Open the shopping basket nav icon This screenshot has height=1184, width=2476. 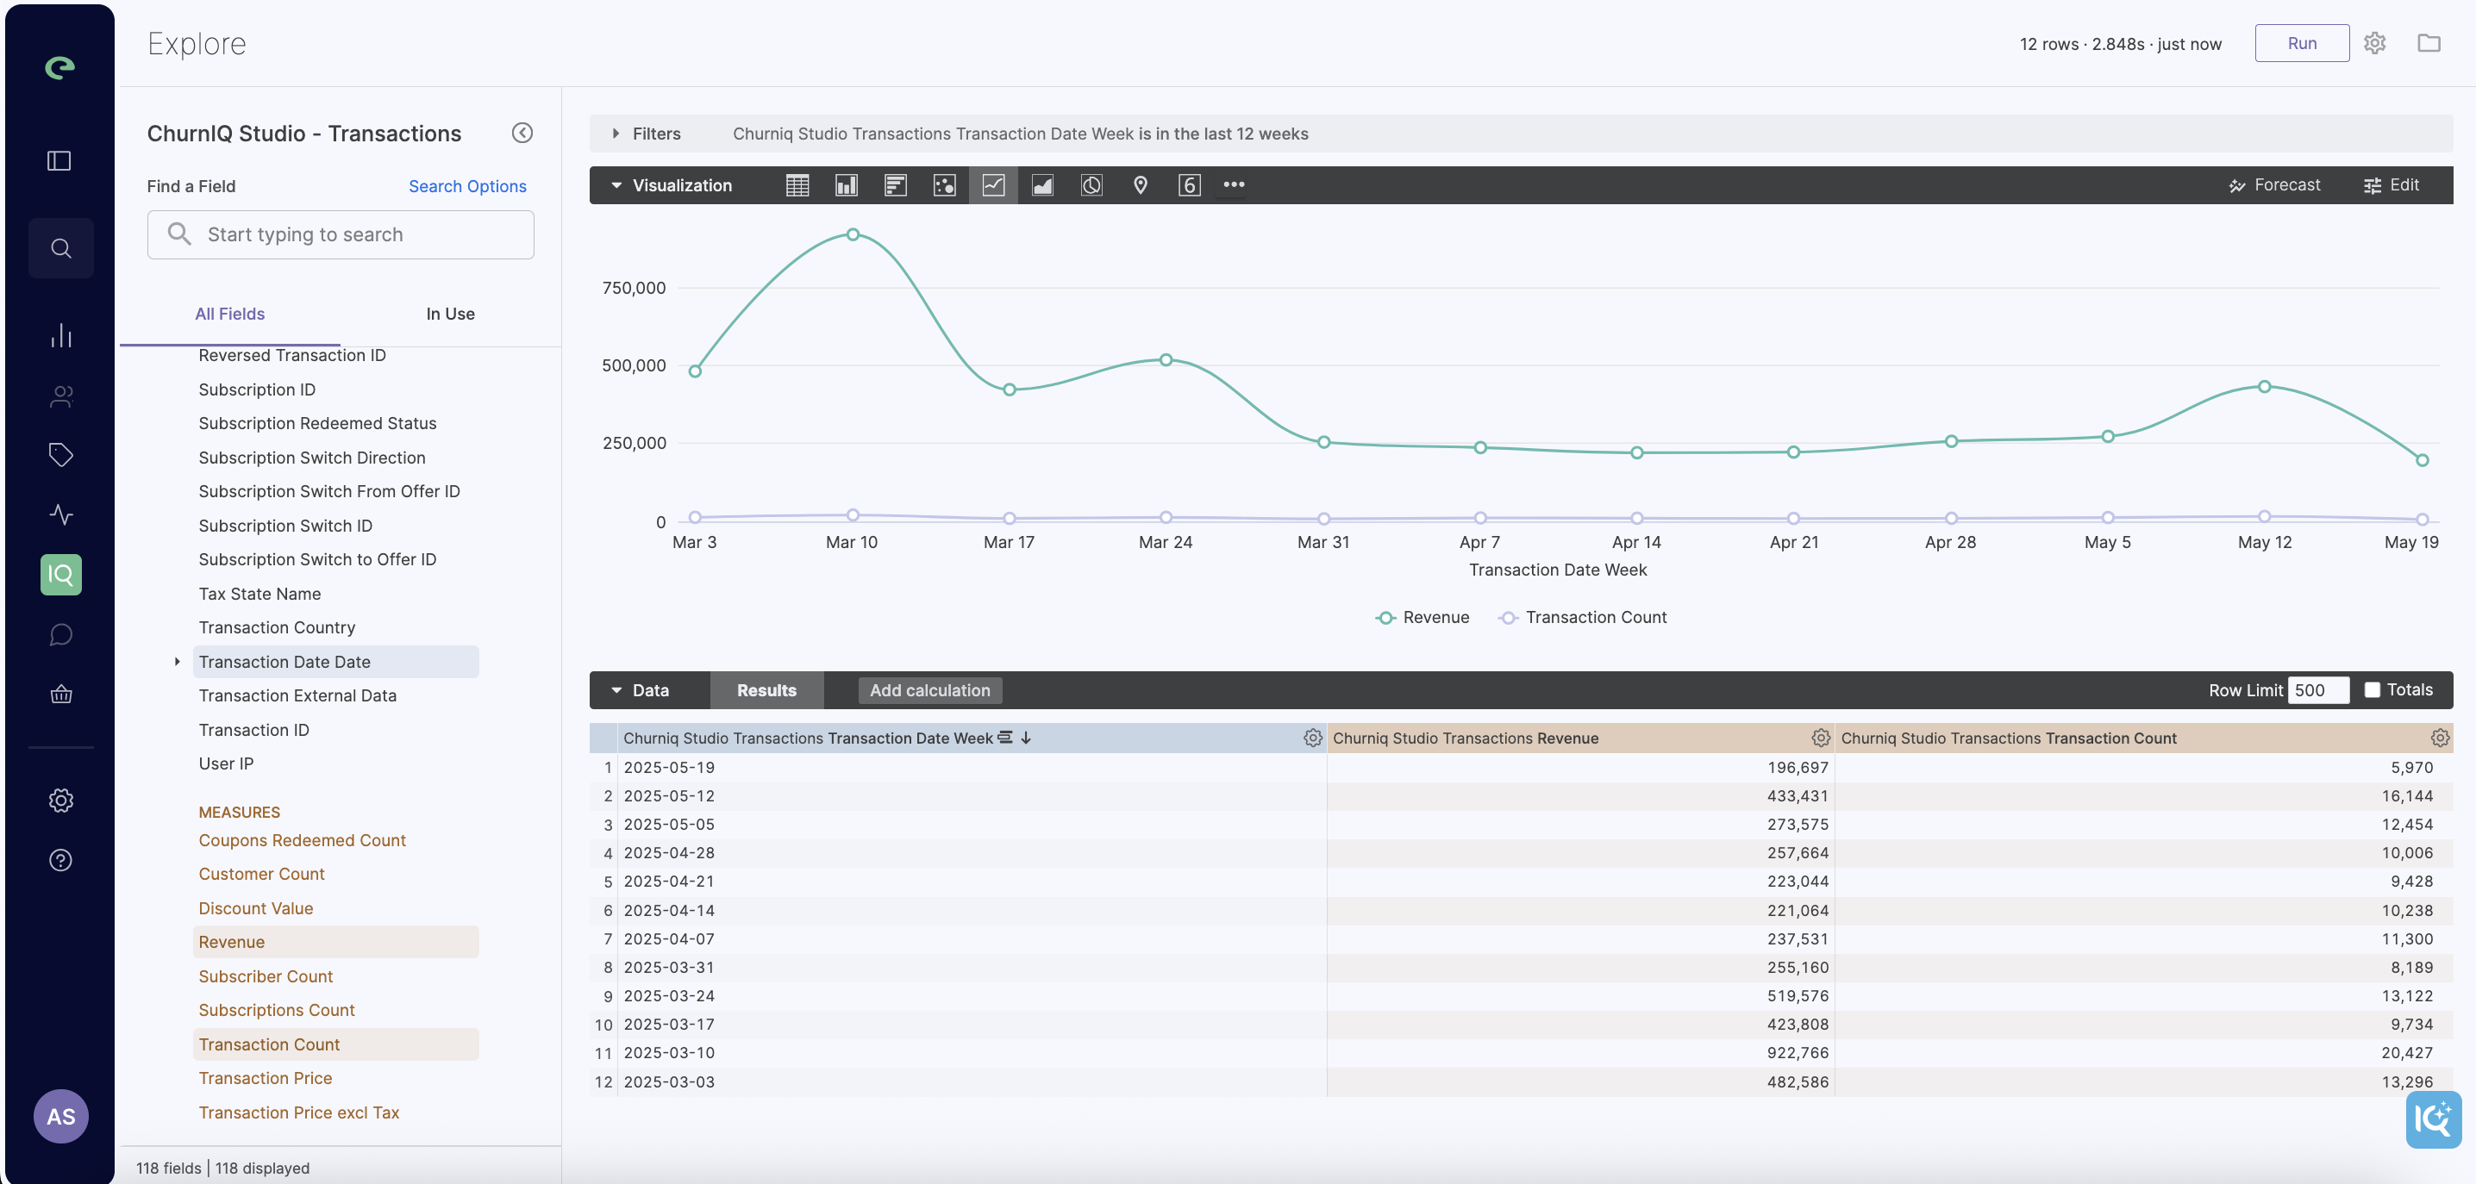[x=60, y=694]
